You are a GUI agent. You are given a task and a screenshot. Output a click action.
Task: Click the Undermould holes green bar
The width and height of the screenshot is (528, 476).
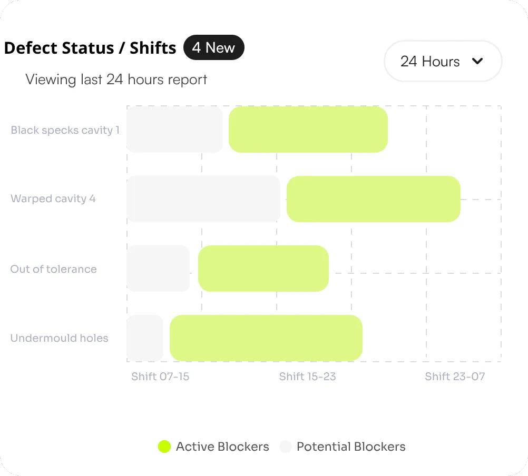pos(266,338)
